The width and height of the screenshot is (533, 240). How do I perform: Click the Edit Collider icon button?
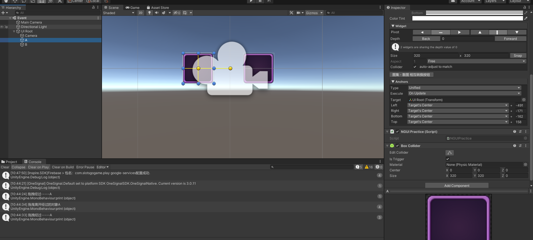450,153
